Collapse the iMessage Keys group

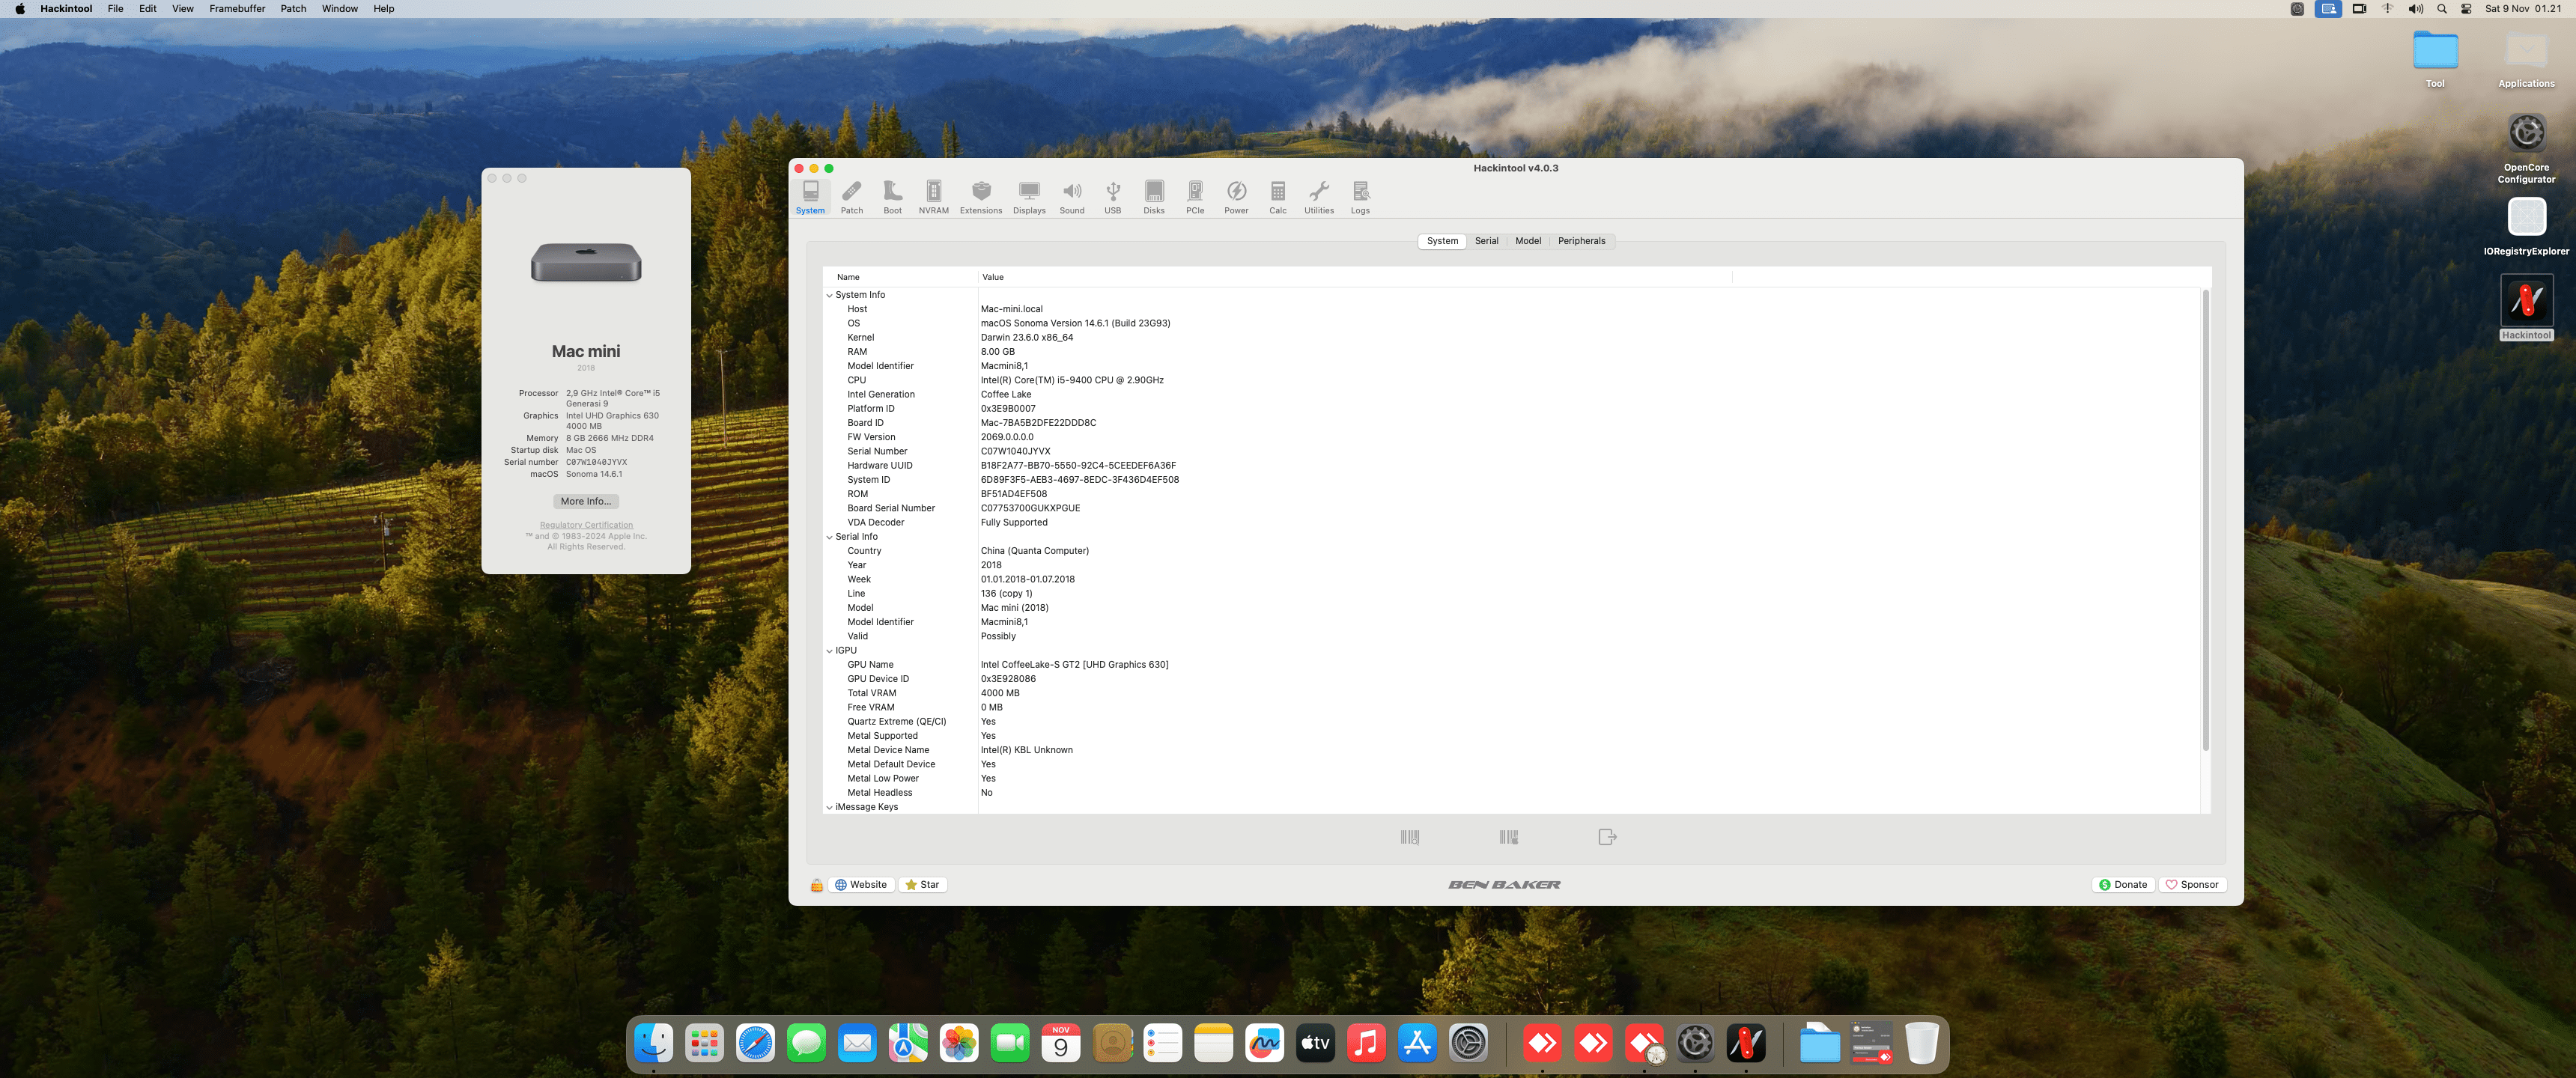coord(829,807)
